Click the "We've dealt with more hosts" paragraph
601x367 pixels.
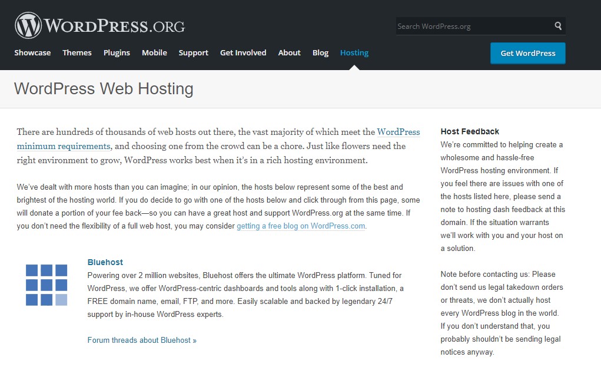(218, 206)
